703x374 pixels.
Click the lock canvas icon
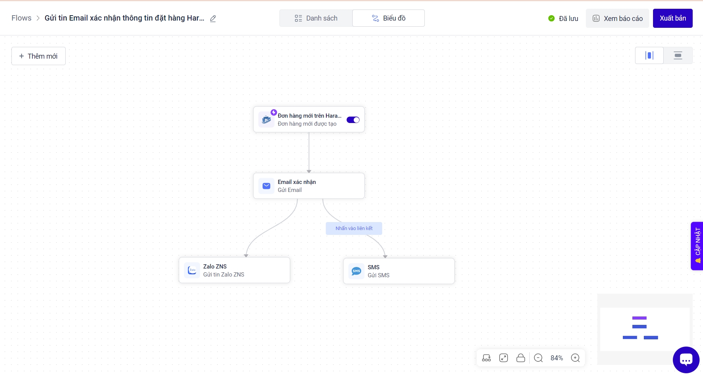(521, 358)
